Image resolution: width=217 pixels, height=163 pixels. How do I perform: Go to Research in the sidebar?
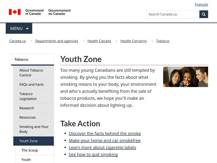(x=27, y=108)
